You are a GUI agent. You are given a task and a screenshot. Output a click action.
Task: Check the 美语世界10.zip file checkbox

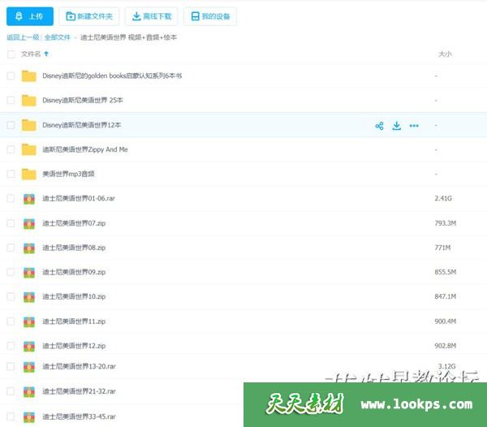[11, 296]
